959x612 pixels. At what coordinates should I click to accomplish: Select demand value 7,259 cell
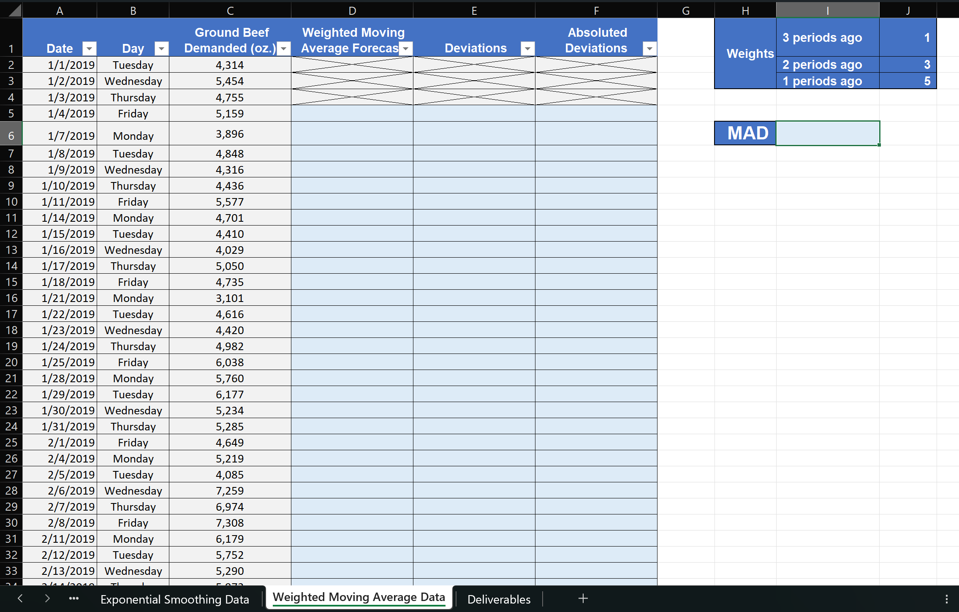[x=230, y=490]
